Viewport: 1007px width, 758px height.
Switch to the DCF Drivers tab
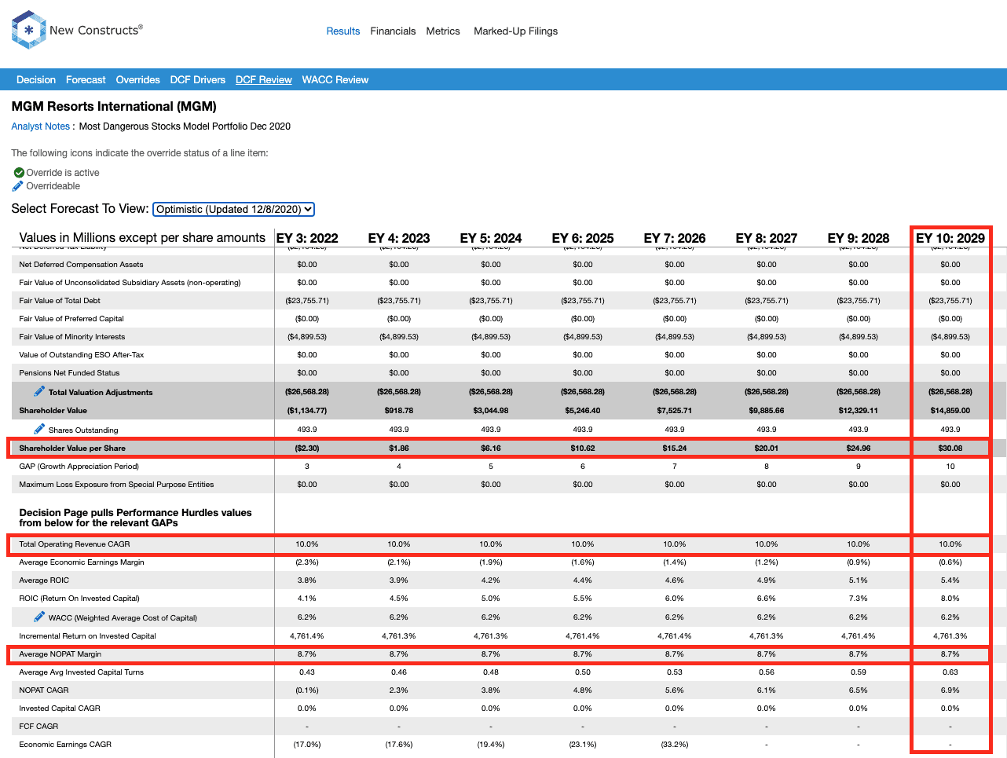coord(198,80)
